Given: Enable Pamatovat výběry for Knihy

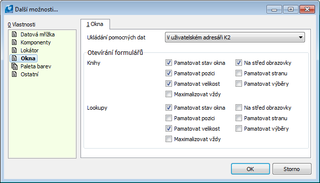Looking at the screenshot, I should pyautogui.click(x=238, y=84).
